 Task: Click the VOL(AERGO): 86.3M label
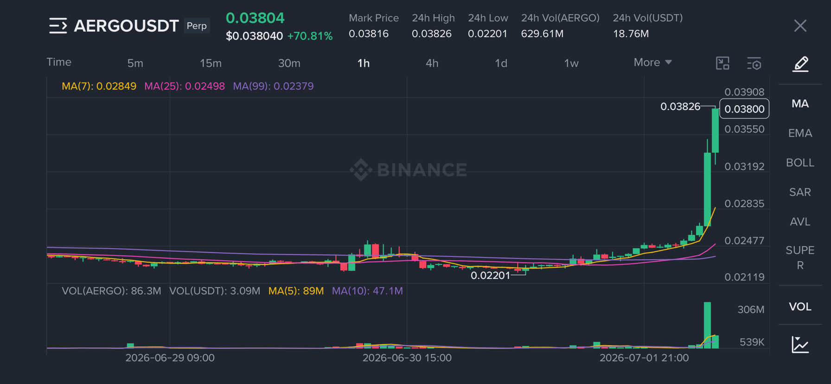click(111, 291)
